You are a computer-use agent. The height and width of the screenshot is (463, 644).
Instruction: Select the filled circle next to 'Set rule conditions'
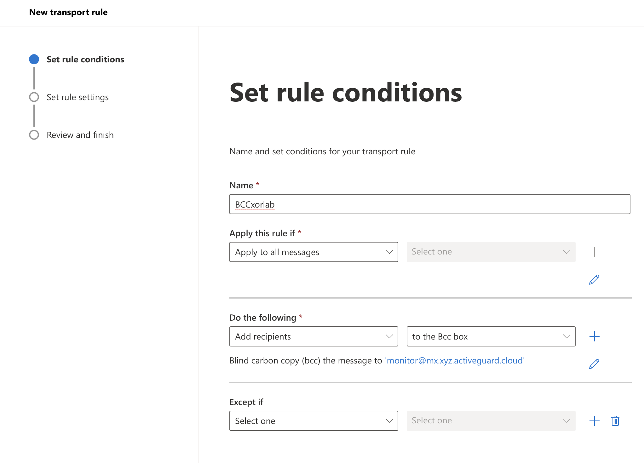34,59
